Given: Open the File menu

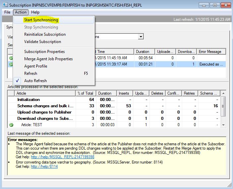Looking at the screenshot, I should (x=7, y=12).
